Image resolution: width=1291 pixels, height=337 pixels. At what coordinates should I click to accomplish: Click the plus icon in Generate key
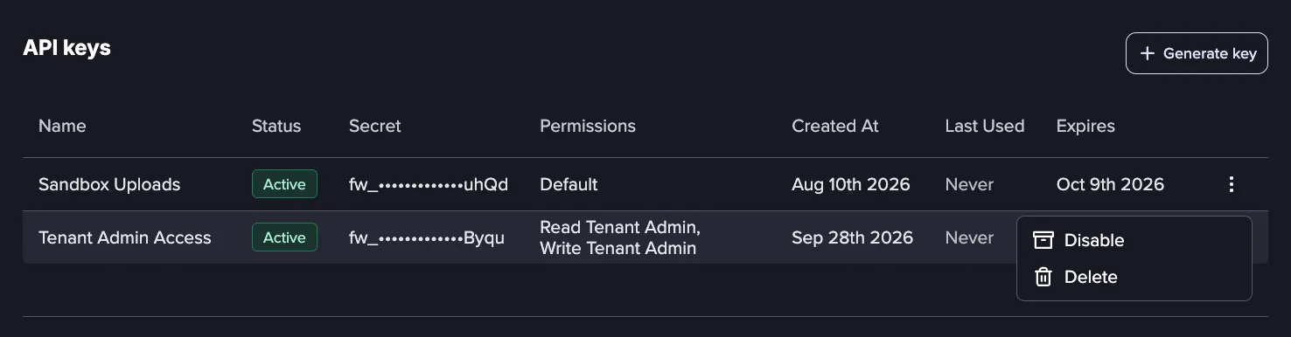pyautogui.click(x=1148, y=53)
